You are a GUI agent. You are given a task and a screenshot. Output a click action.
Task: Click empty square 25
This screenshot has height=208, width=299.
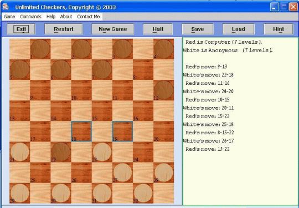coord(40,173)
